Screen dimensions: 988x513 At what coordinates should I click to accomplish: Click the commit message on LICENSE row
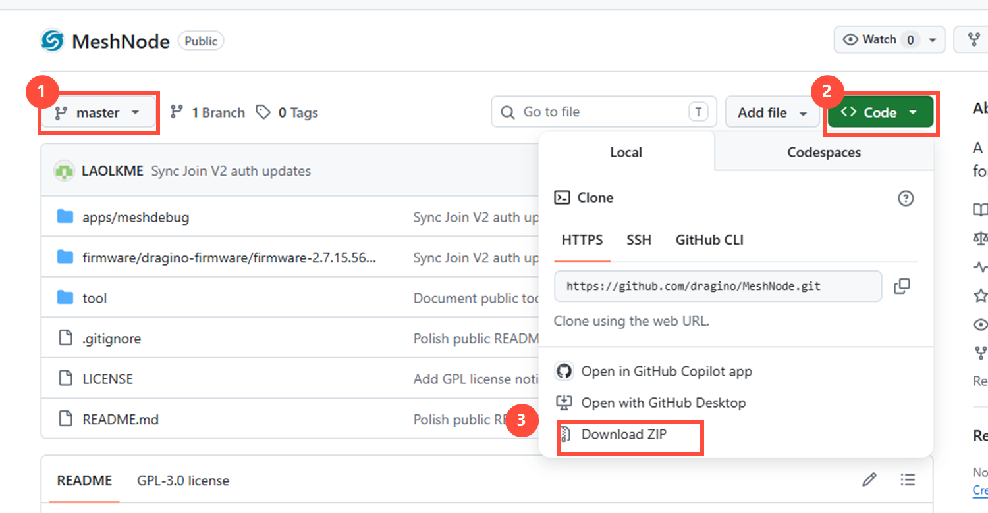(x=476, y=379)
